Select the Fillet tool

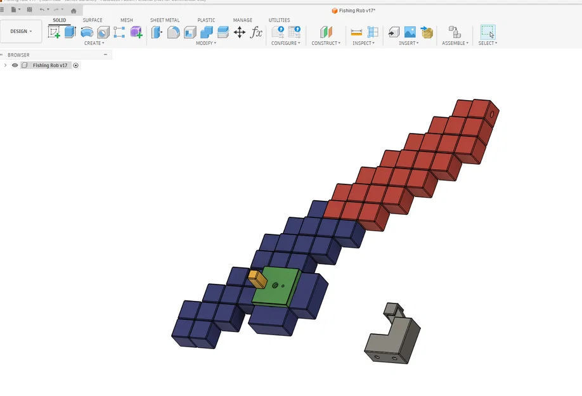[x=173, y=32]
